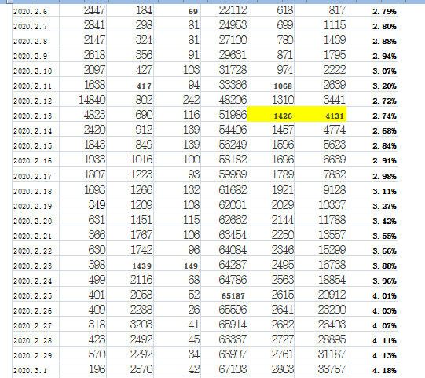Viewport: 425px width, 378px height.
Task: Select the date cell 2020.2.6
Action: tap(35, 10)
